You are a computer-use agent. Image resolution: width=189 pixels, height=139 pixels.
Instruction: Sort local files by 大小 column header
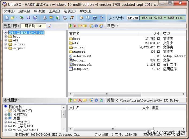tap(138, 108)
